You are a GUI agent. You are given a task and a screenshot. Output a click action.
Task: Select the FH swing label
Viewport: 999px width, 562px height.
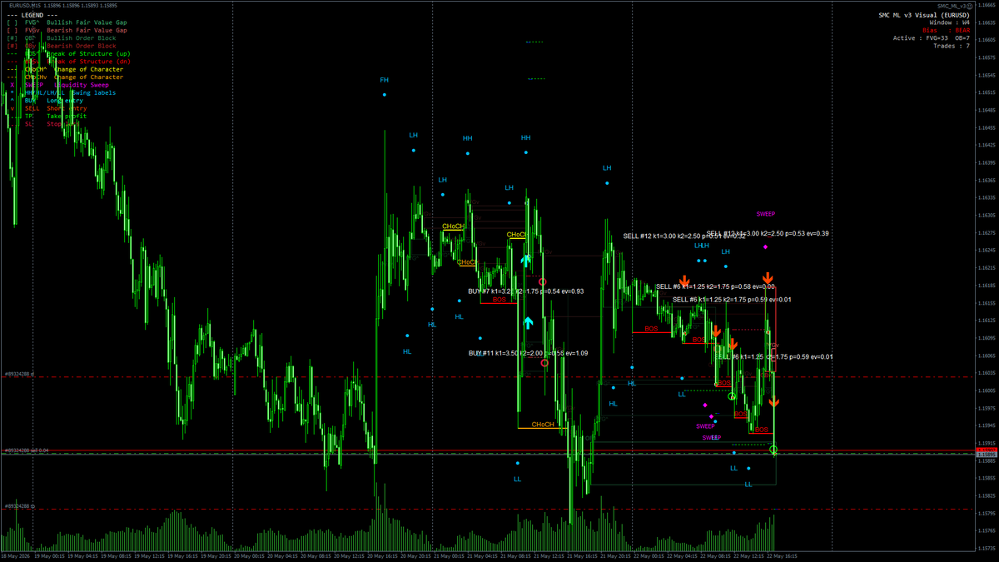[384, 80]
